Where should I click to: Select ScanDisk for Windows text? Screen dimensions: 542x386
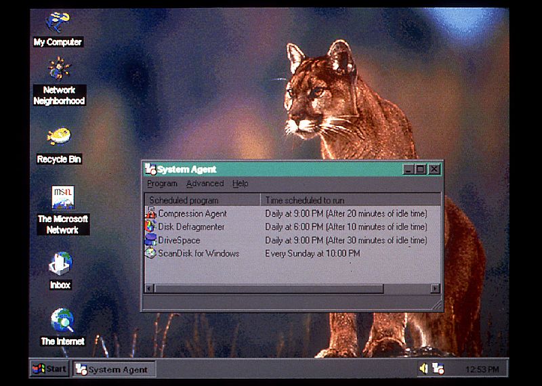click(x=199, y=253)
